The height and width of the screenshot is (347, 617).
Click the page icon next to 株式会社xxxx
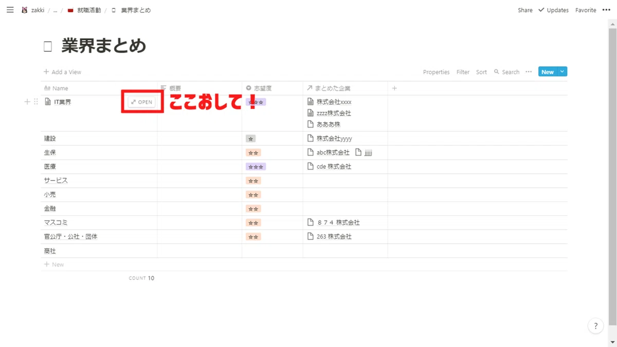(310, 102)
